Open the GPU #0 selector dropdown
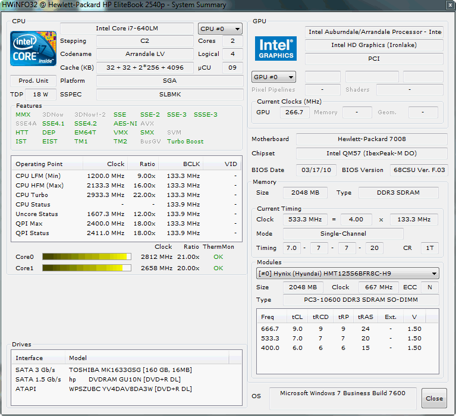This screenshot has height=416, width=456. pos(273,77)
